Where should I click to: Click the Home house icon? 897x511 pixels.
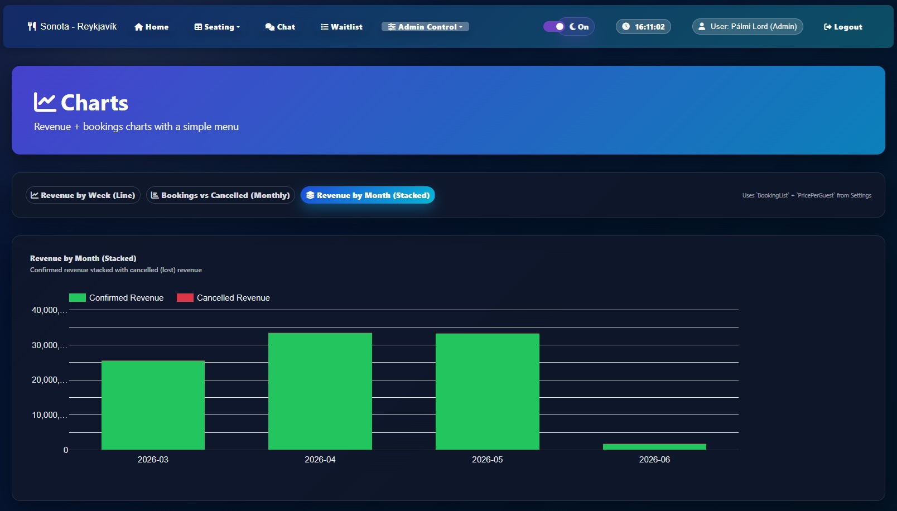coord(138,27)
